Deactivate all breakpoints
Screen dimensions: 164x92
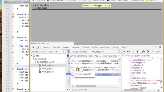(x=143, y=51)
